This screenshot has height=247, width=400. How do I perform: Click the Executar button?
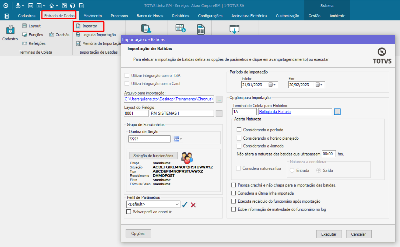point(329,234)
